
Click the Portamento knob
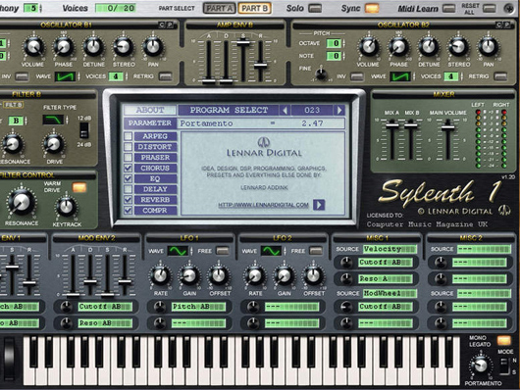point(481,366)
